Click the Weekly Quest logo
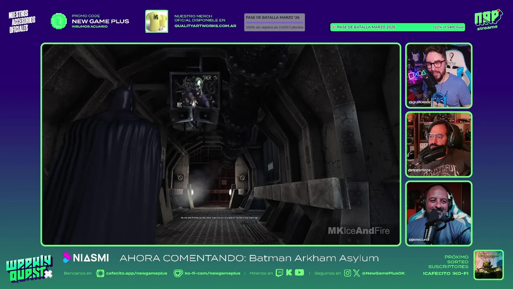 [29, 268]
